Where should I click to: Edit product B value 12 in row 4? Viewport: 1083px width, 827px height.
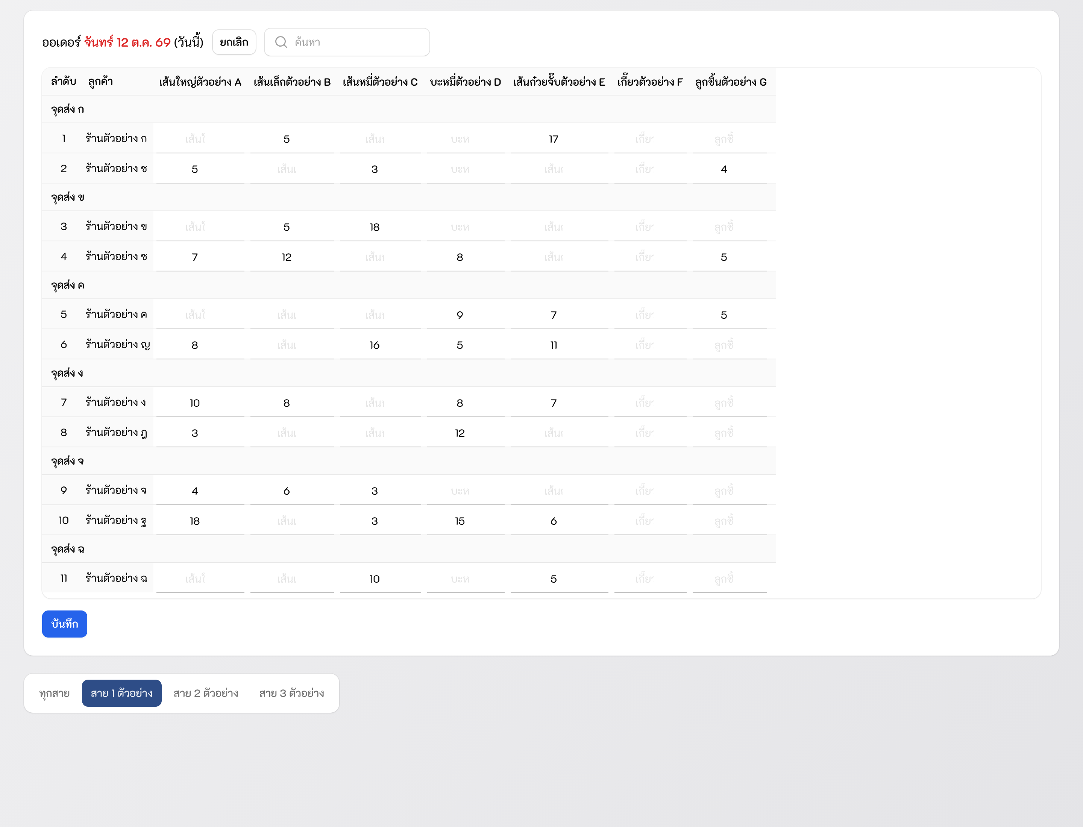[x=291, y=257]
